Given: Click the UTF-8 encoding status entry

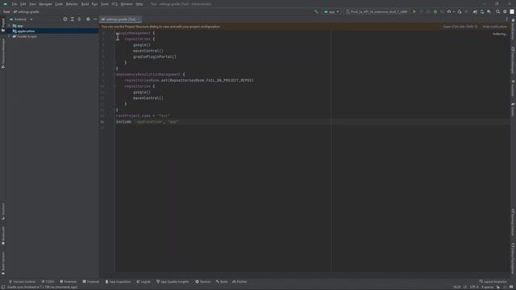Looking at the screenshot, I should coord(474,287).
